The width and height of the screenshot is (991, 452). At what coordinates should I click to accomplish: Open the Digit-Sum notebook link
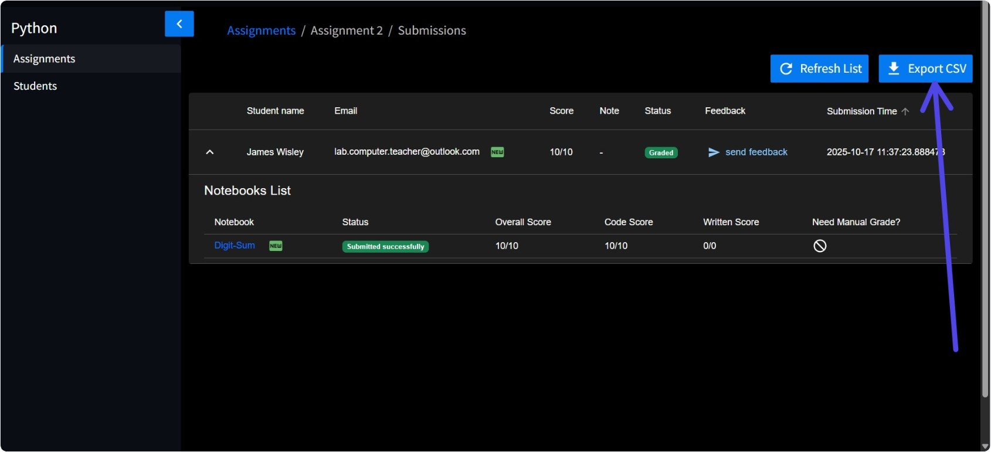[235, 245]
